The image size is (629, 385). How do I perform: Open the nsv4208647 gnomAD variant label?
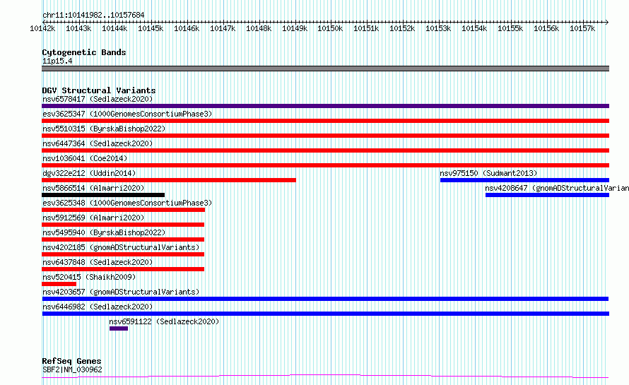557,188
